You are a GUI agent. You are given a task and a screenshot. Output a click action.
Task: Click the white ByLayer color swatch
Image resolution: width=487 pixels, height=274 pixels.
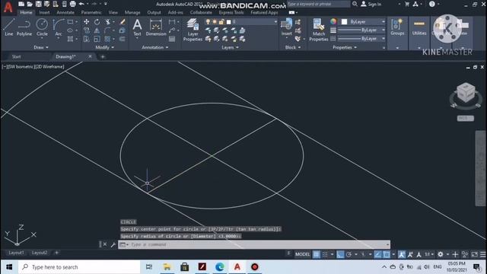(x=344, y=22)
